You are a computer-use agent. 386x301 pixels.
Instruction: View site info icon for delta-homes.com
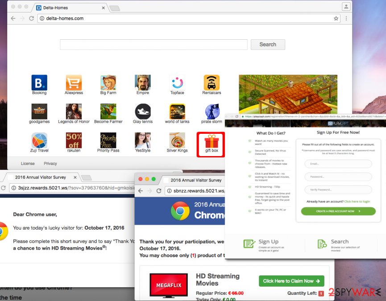coord(42,18)
